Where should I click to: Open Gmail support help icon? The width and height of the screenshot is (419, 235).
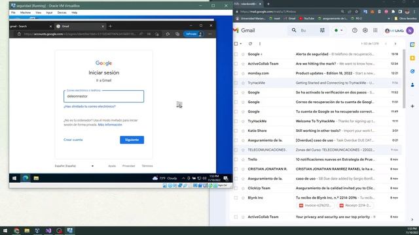click(355, 31)
